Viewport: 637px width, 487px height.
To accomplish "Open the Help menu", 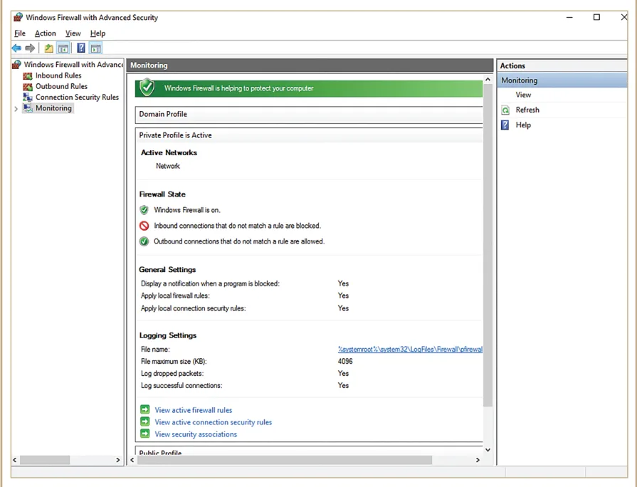I will [98, 33].
